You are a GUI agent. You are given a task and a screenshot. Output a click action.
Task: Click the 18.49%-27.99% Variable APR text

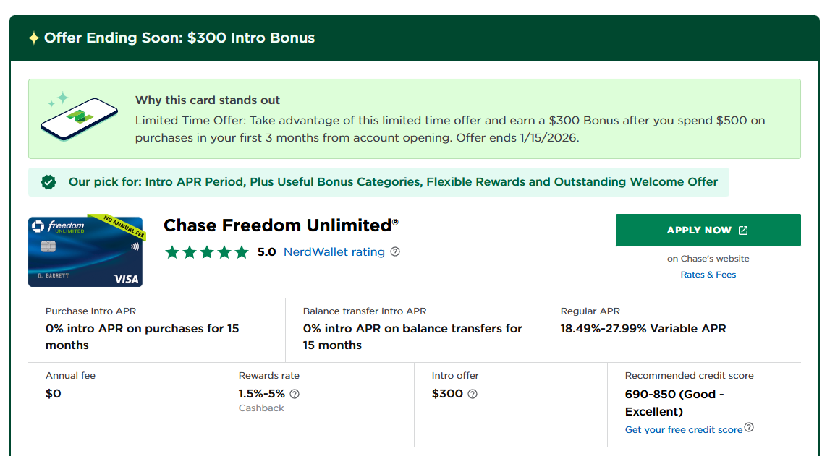click(x=643, y=328)
